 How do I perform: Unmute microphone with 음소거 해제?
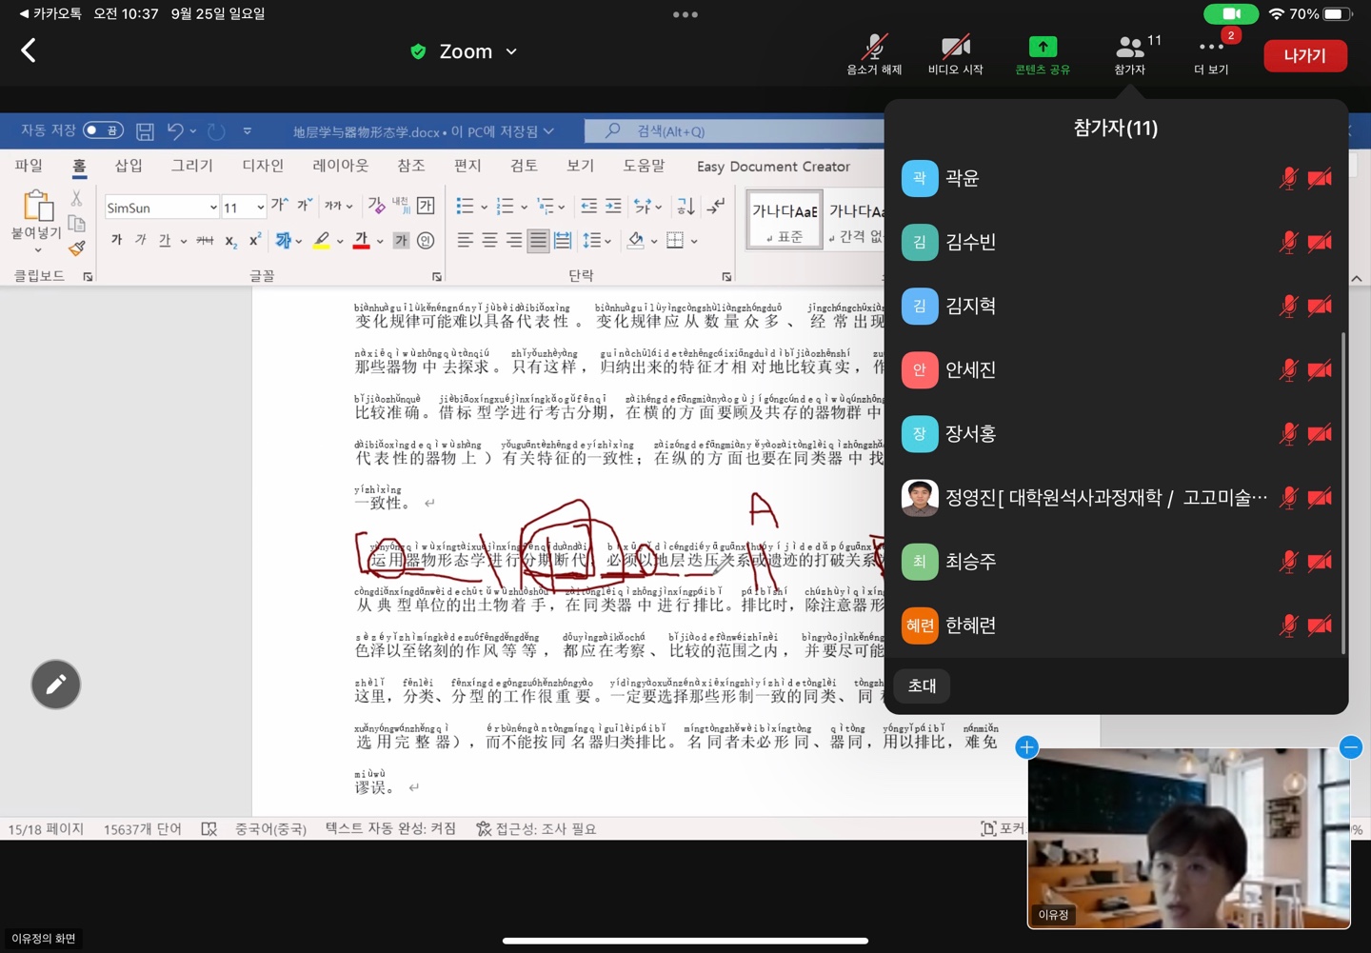click(874, 54)
